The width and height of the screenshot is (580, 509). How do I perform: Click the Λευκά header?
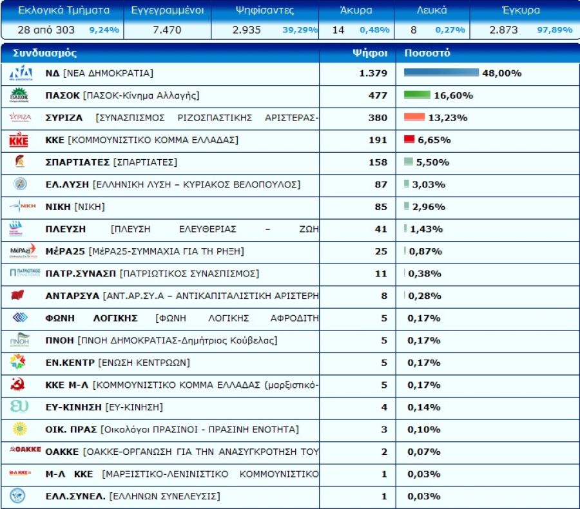point(432,10)
